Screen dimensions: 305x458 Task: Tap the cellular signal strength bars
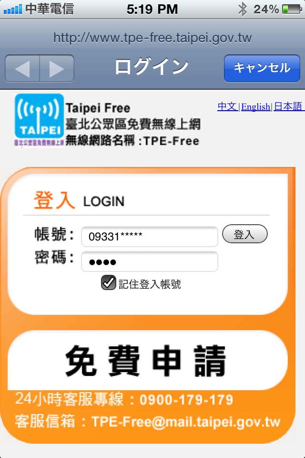pyautogui.click(x=12, y=10)
